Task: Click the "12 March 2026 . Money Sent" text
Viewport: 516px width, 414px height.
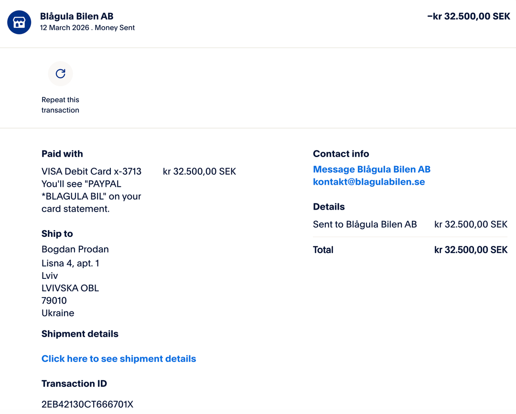Action: 87,28
